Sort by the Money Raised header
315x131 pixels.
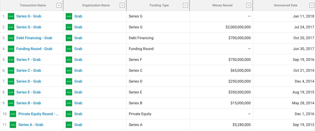tap(222, 5)
